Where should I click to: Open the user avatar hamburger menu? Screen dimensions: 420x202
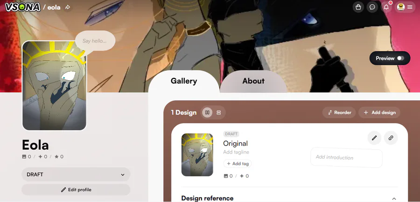tap(405, 7)
